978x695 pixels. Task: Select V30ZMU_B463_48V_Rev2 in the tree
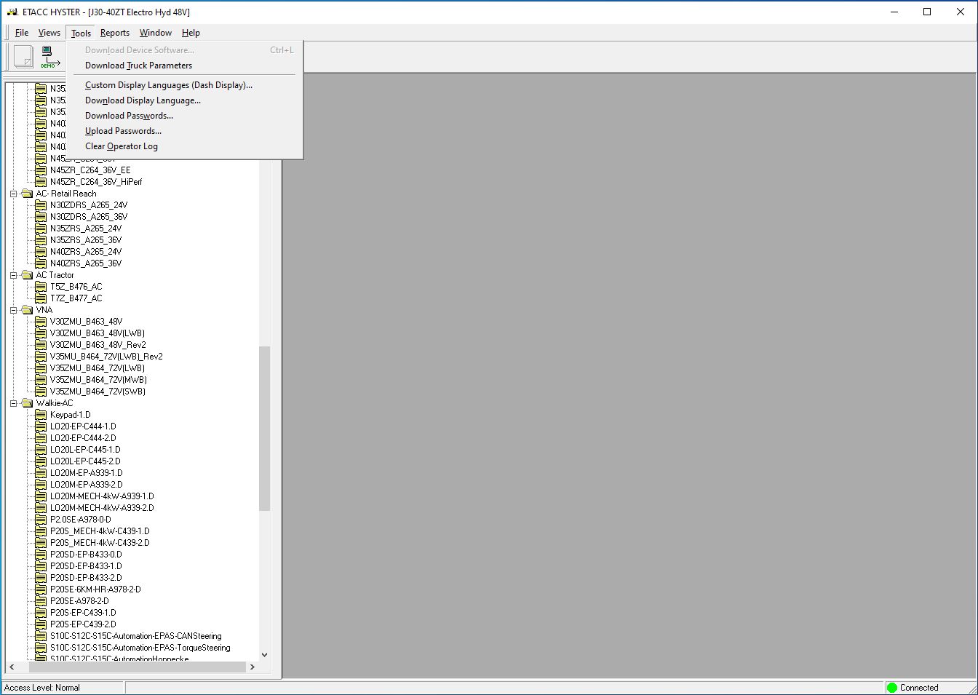point(98,345)
